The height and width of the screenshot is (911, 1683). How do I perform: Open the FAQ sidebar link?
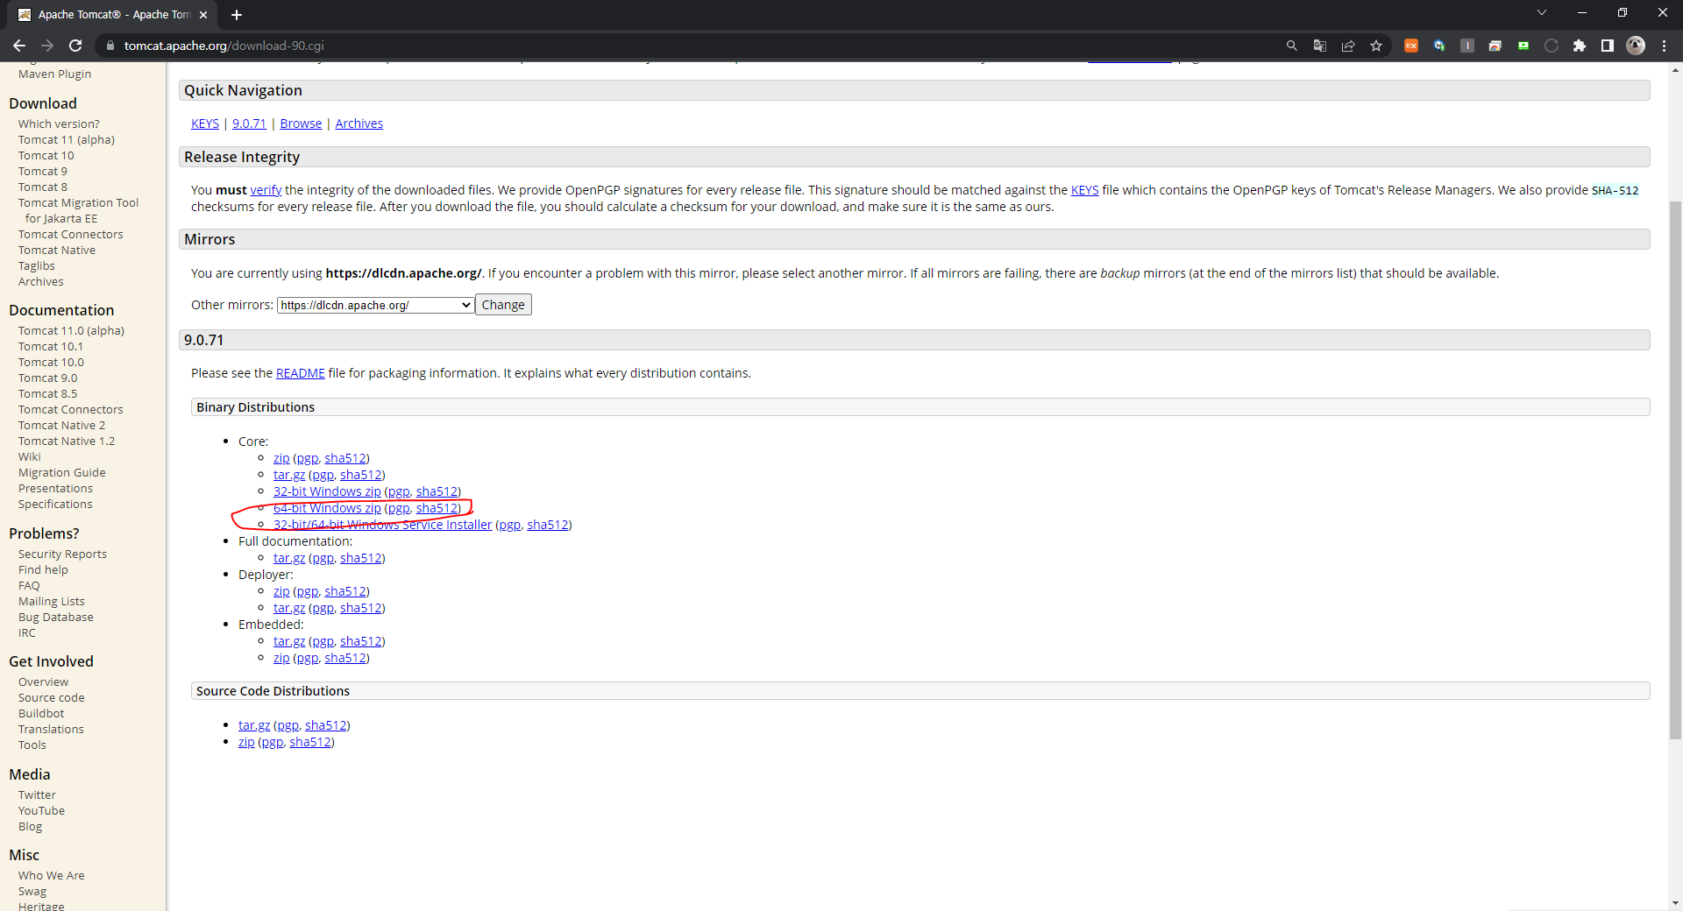click(29, 585)
